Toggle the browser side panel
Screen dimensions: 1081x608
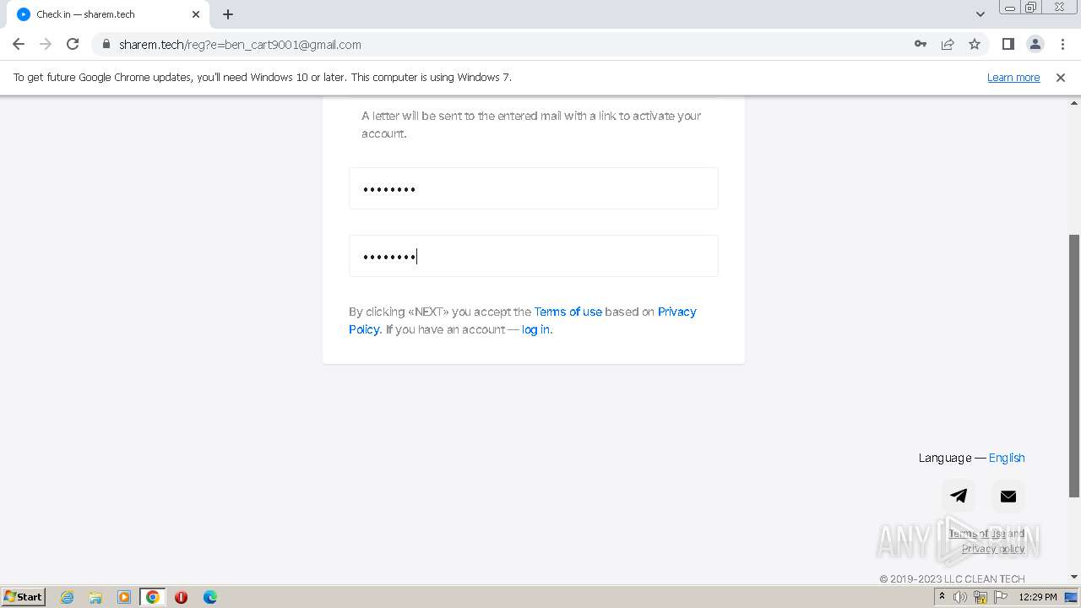[x=1008, y=44]
